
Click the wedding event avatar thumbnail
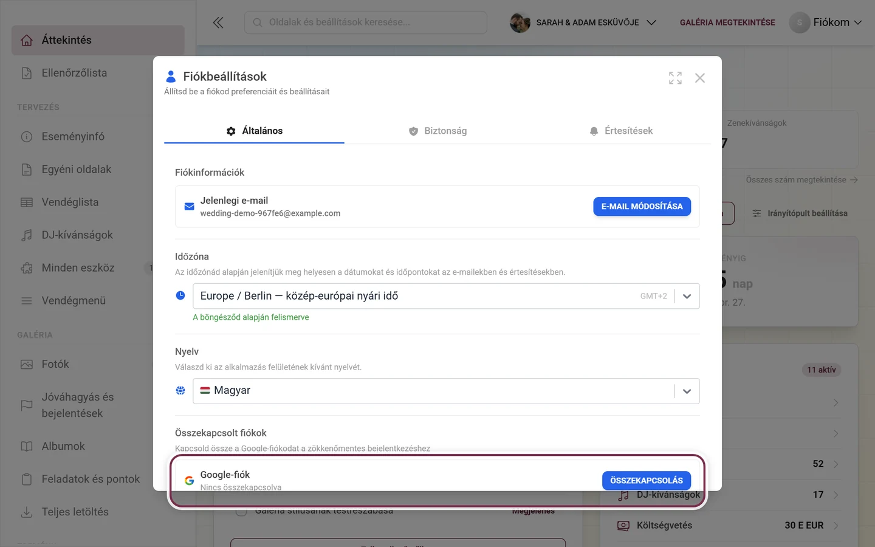pos(520,22)
